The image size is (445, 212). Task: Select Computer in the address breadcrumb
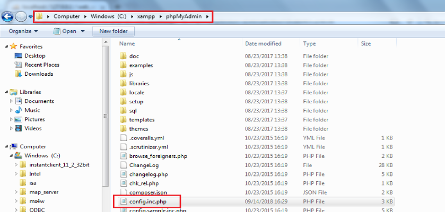pos(67,16)
